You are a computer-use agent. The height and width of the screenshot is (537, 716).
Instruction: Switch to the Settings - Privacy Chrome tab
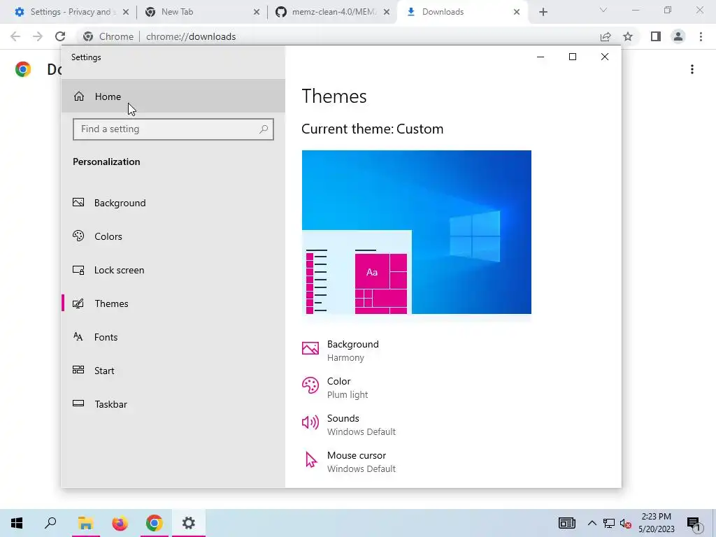(x=71, y=12)
